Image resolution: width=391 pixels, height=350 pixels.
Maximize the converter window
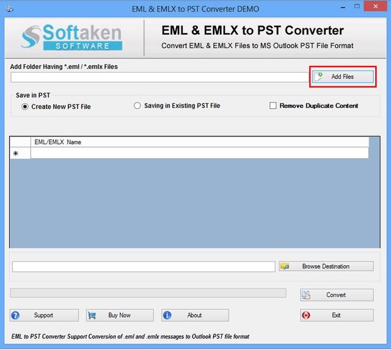357,7
